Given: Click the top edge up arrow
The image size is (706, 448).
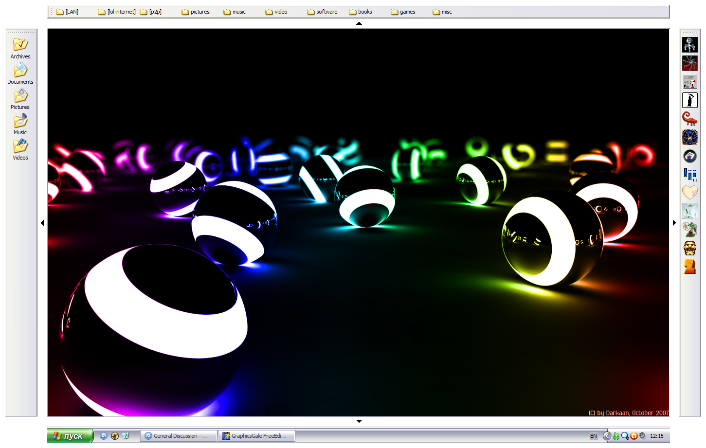Looking at the screenshot, I should [359, 23].
